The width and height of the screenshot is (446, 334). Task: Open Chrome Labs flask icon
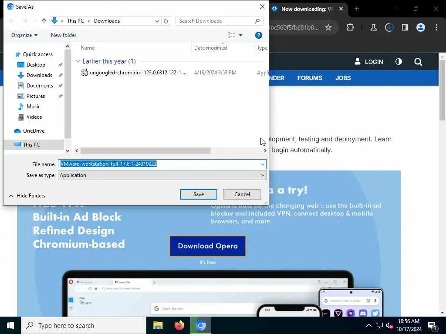[x=373, y=27]
